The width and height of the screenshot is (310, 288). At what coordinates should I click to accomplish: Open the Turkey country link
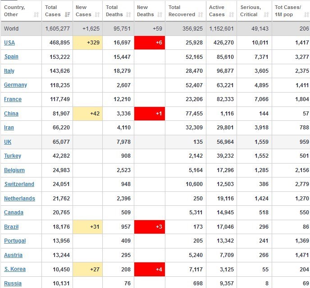click(x=13, y=156)
